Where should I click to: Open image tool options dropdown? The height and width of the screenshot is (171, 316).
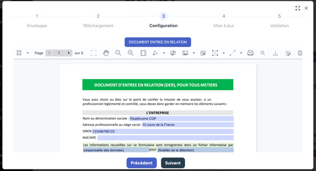(194, 53)
